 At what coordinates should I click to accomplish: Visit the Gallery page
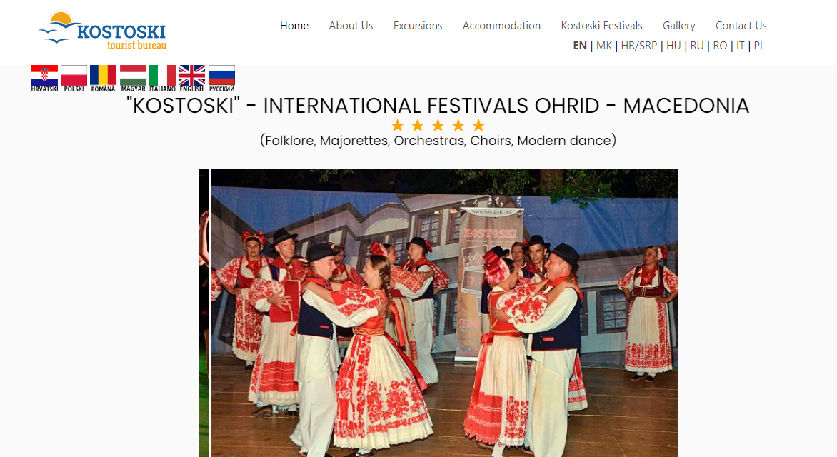coord(678,26)
